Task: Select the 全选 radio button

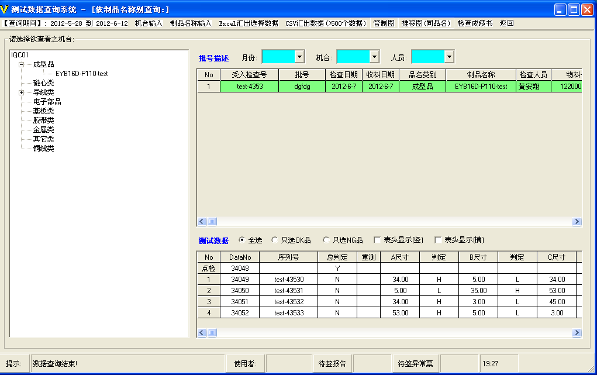Action: (x=242, y=240)
